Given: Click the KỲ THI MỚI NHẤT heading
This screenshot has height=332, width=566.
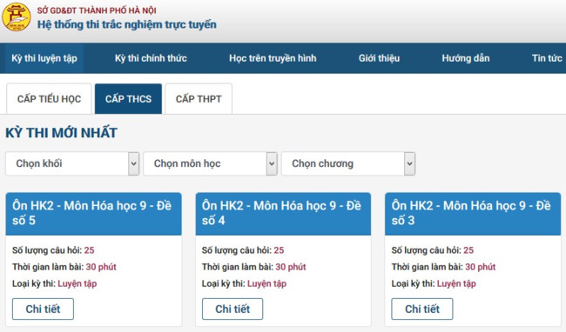Looking at the screenshot, I should (x=61, y=133).
